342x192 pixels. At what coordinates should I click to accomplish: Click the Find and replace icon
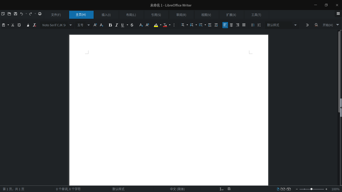tap(316, 25)
